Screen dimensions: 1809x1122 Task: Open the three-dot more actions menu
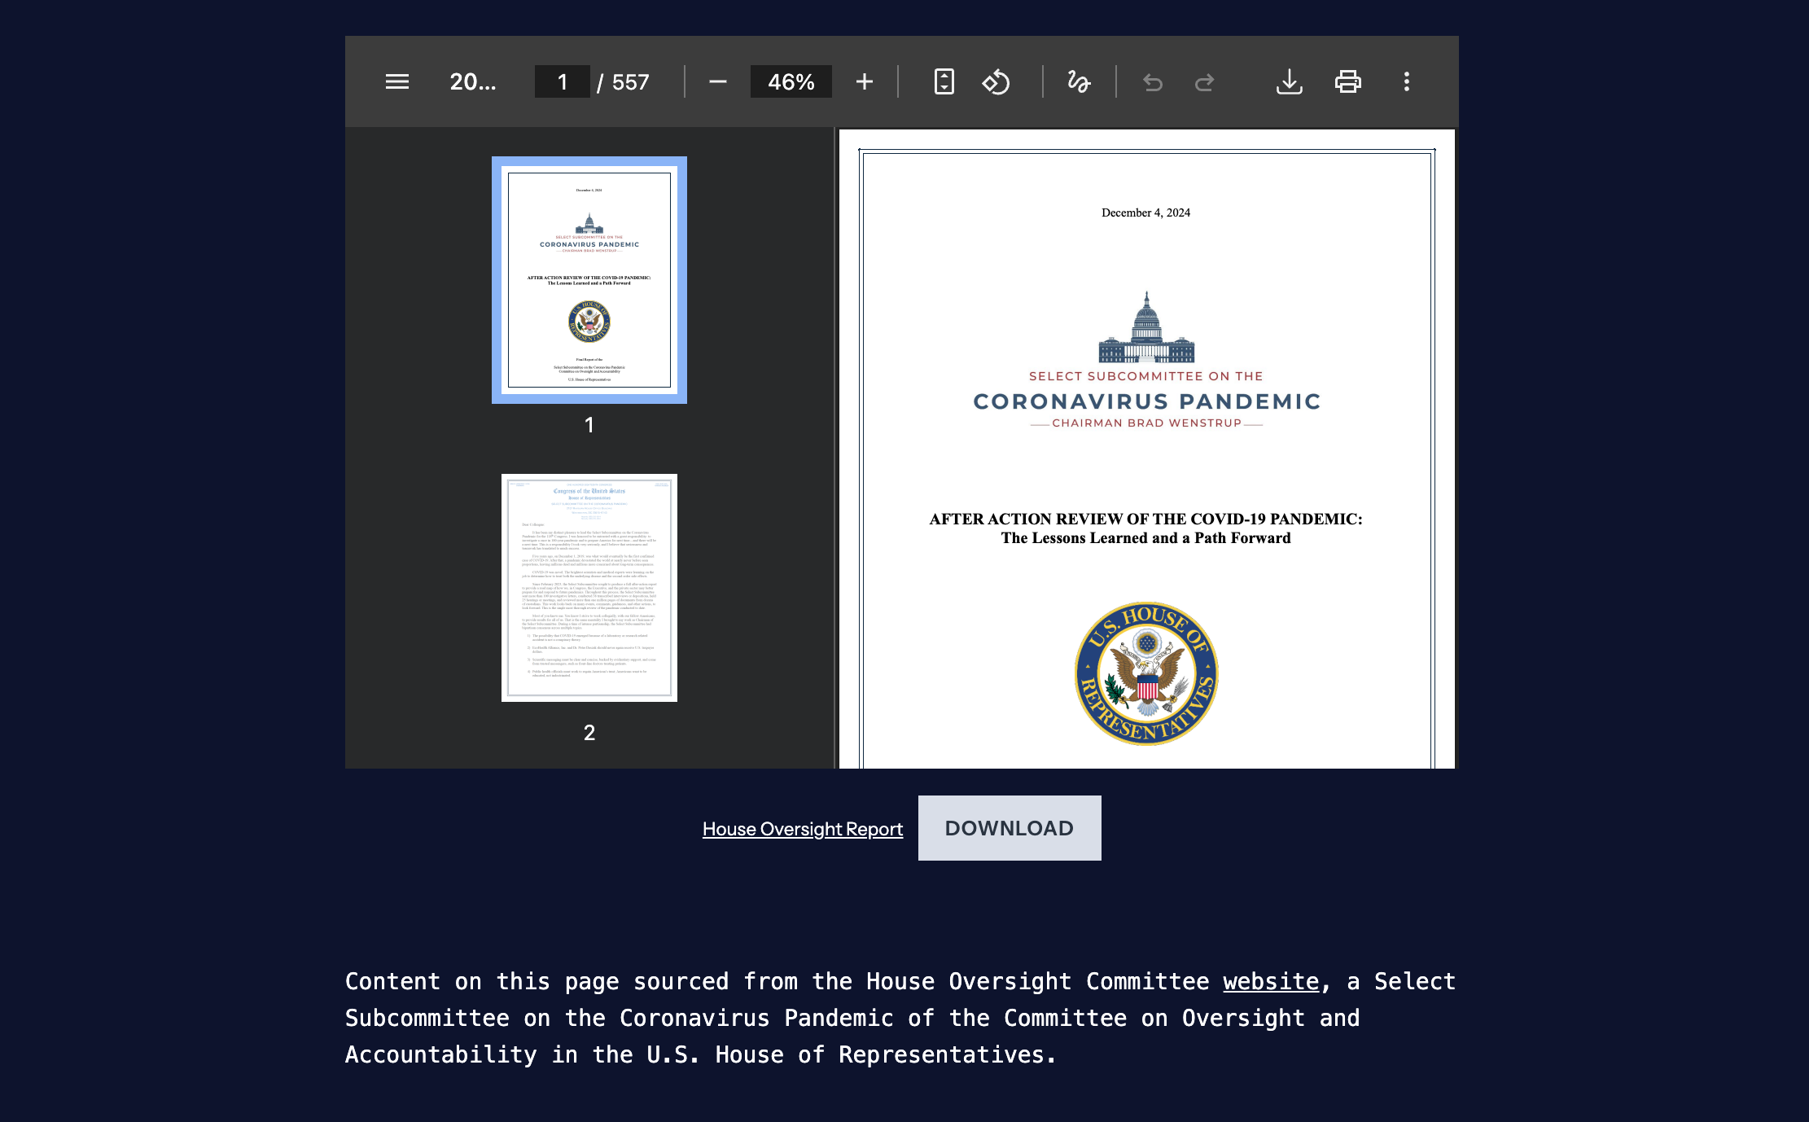[x=1406, y=81]
